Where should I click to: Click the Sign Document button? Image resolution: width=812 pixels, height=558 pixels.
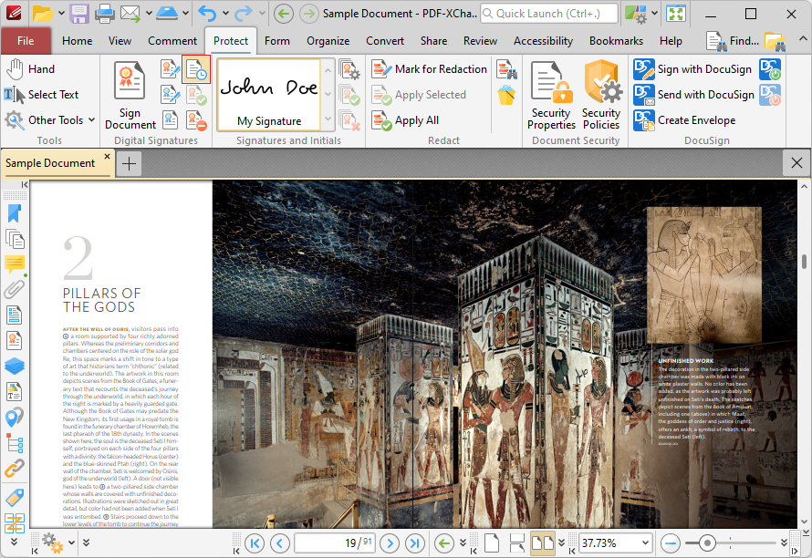pos(130,95)
